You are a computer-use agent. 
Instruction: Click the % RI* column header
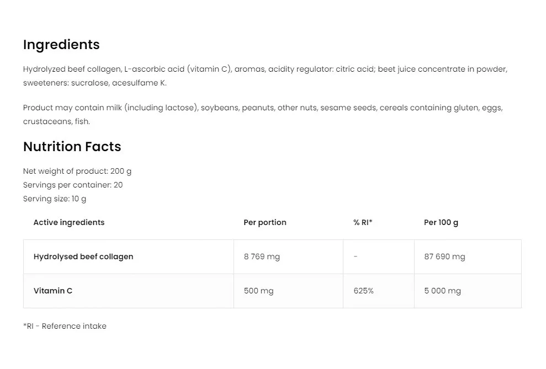pos(363,222)
